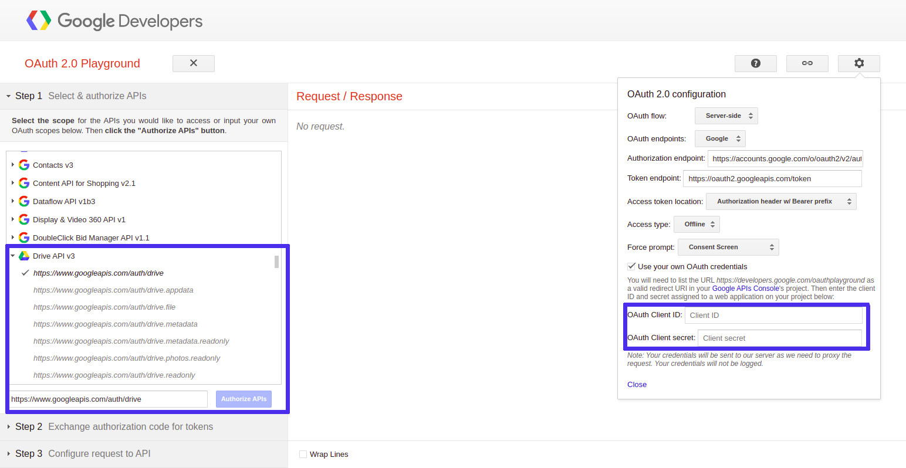The height and width of the screenshot is (468, 906).
Task: Click the Google icon next to Dataflow API v1b3
Action: click(x=24, y=201)
